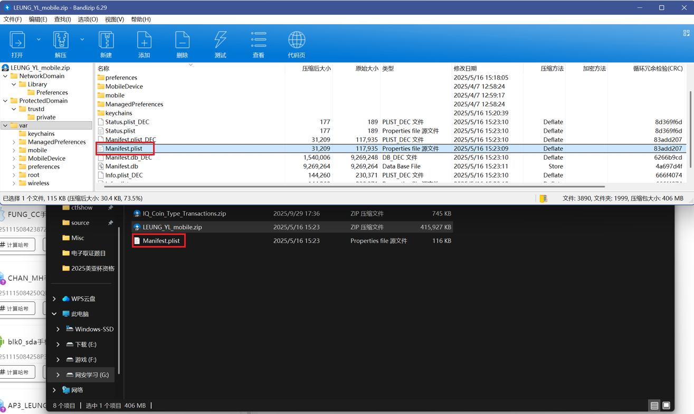Open the 选项(O) menu

click(x=88, y=19)
